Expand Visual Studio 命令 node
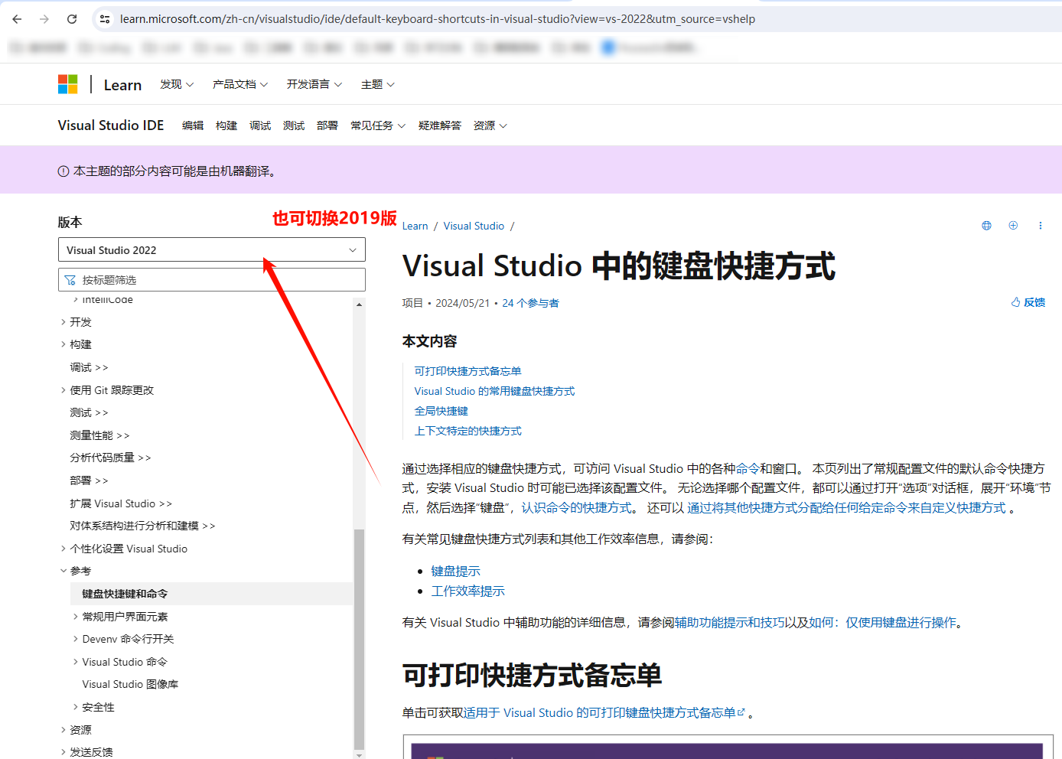The width and height of the screenshot is (1062, 759). pos(76,662)
